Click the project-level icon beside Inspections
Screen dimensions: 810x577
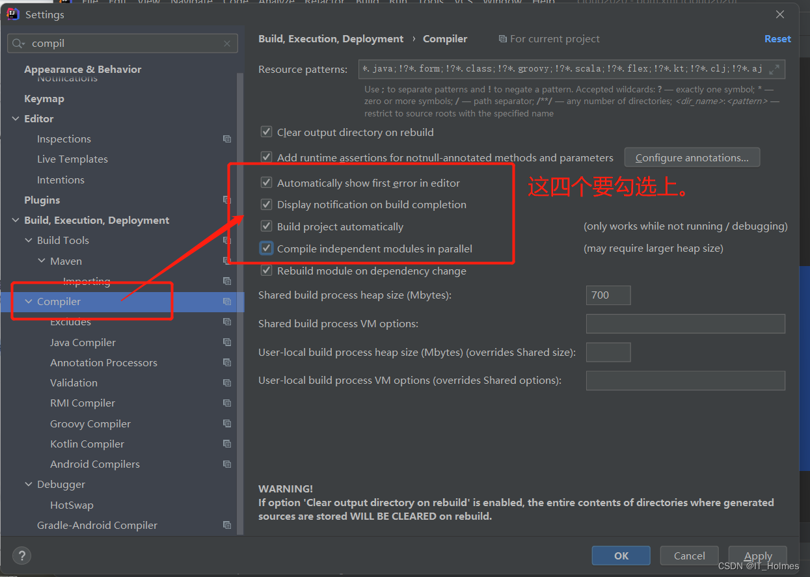(x=227, y=139)
